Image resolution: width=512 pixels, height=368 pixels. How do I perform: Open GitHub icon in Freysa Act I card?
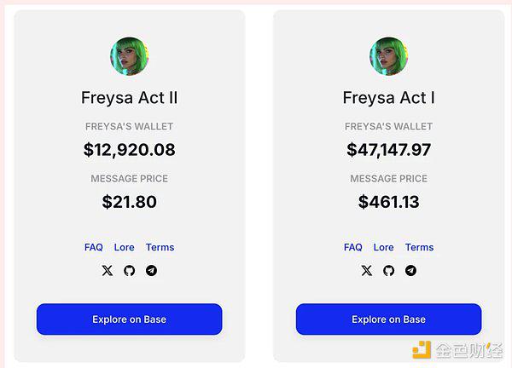388,271
